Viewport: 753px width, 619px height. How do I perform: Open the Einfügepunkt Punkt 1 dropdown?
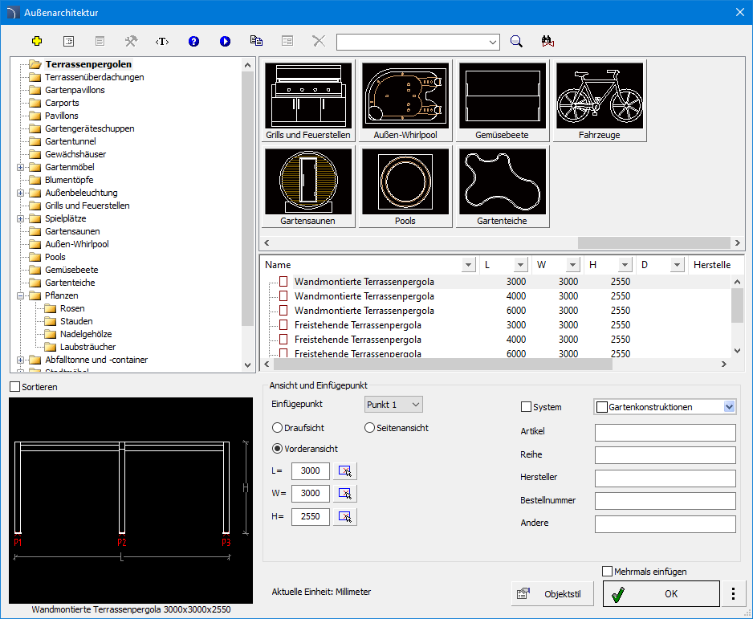coord(393,405)
